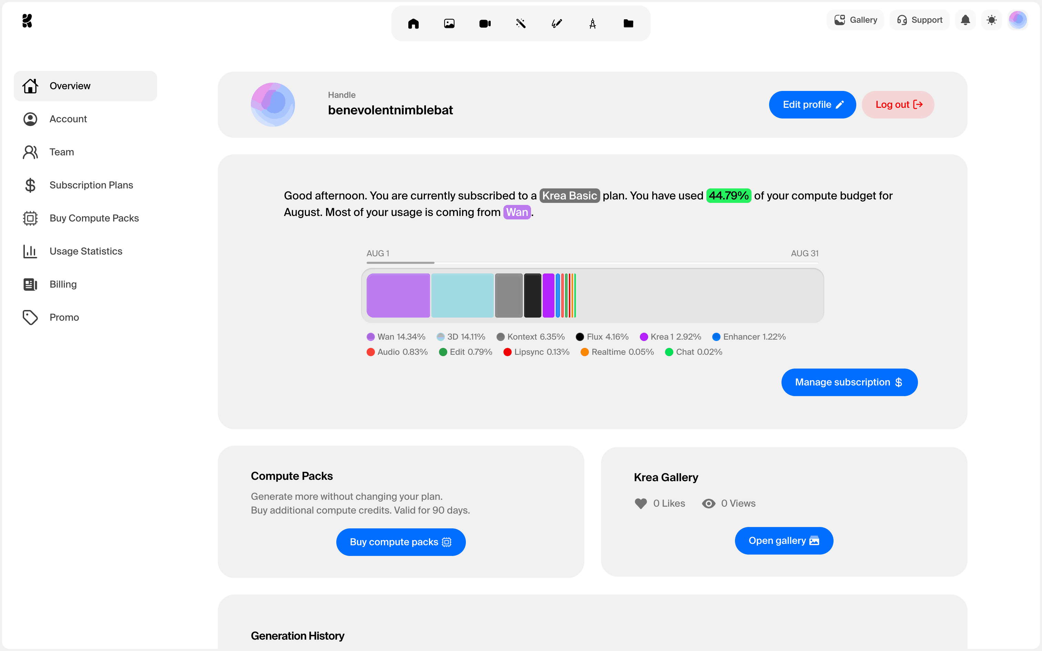The height and width of the screenshot is (651, 1042).
Task: Open the compass drawing tool icon
Action: [592, 24]
